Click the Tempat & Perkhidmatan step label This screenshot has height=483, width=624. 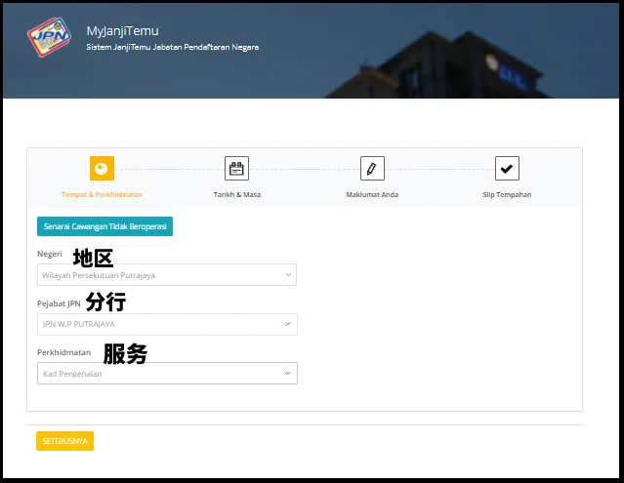pyautogui.click(x=102, y=195)
